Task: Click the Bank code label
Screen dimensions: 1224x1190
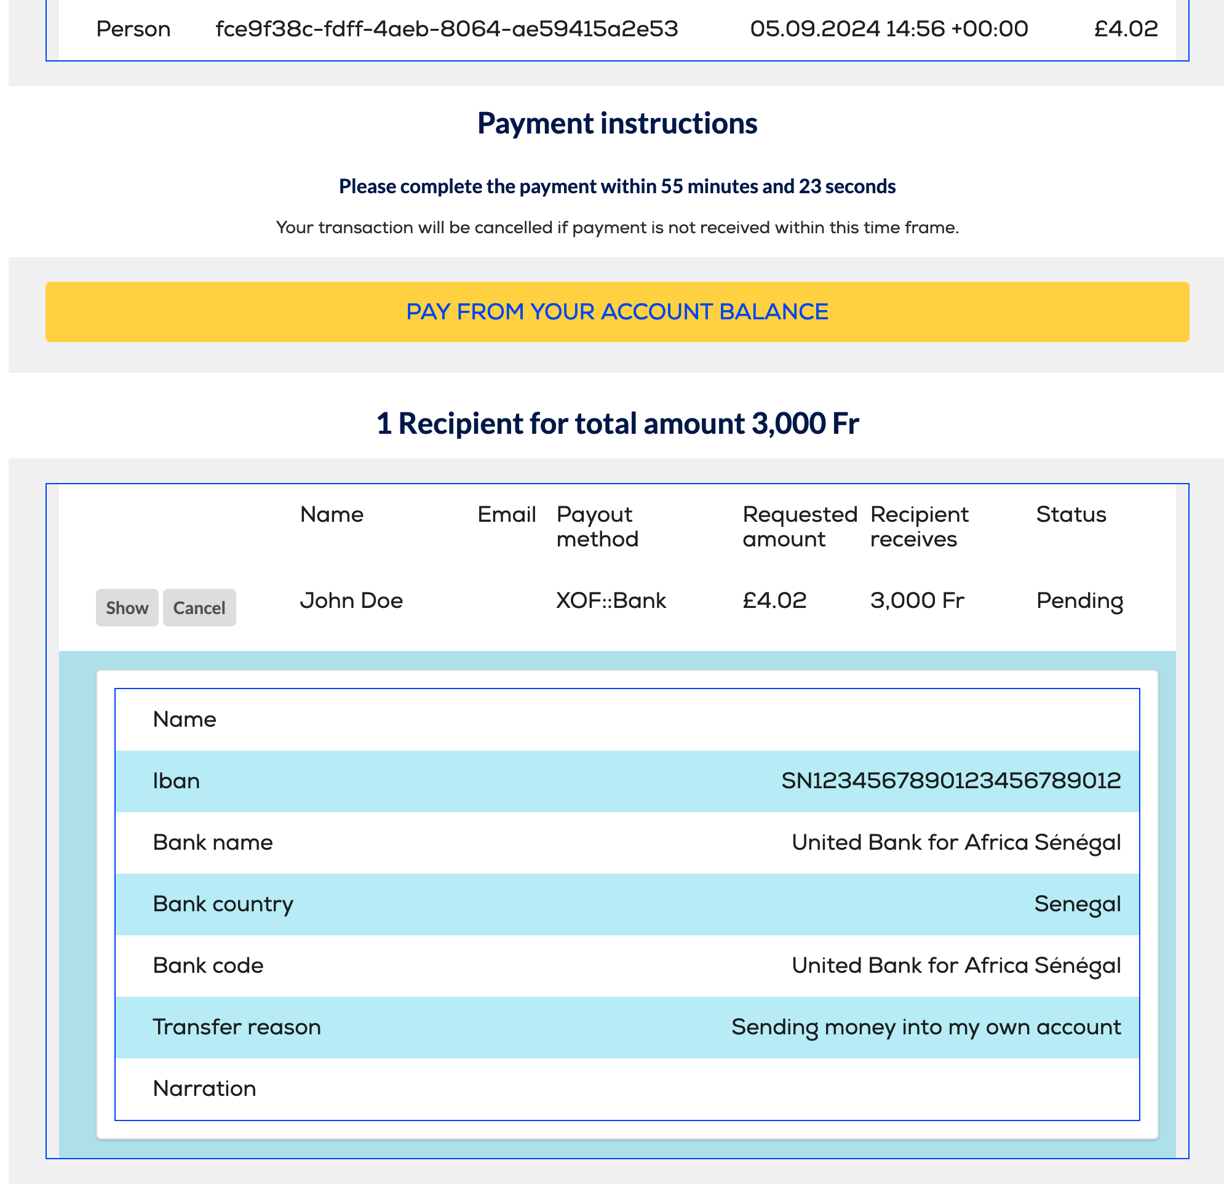Action: (x=208, y=965)
